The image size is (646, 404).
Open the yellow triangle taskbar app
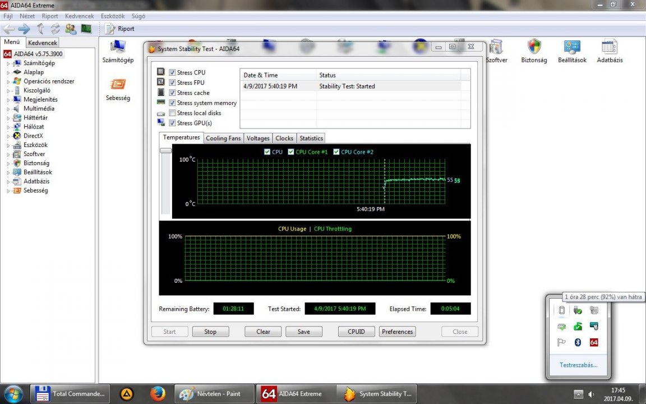coord(127,394)
